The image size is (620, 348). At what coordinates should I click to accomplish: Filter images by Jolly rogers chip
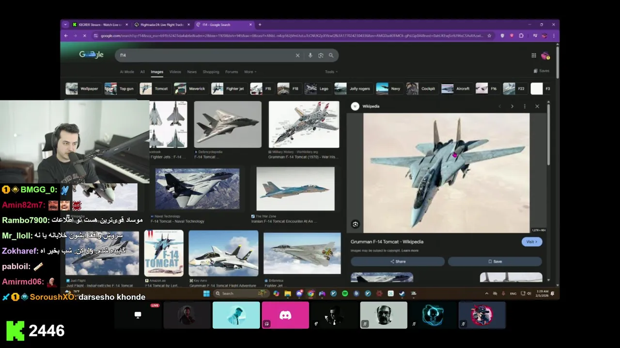353,89
